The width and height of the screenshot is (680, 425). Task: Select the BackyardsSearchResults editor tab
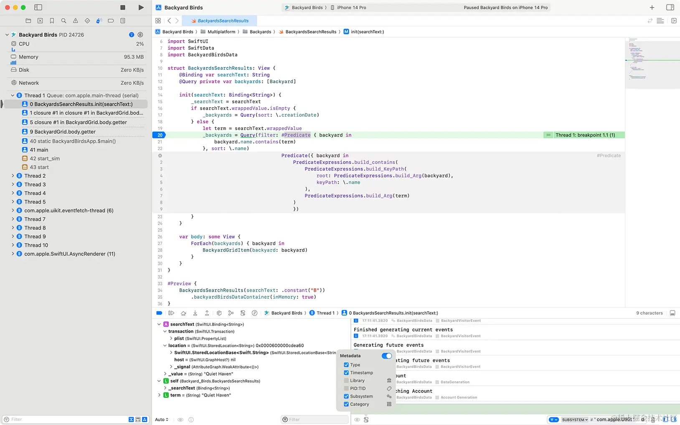pos(222,20)
